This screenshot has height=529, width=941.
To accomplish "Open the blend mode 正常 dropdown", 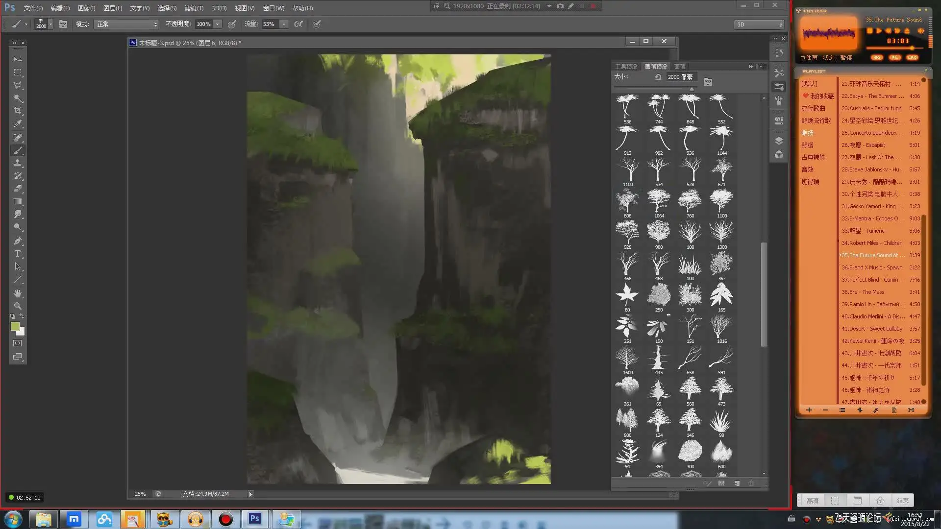I will [126, 24].
